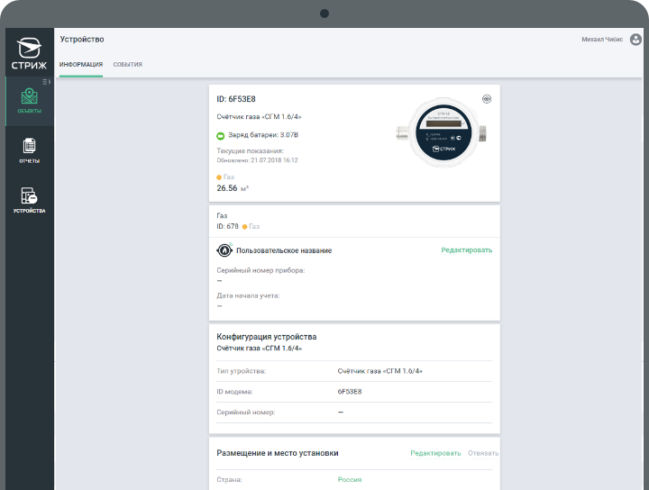Click the ID модема: label
The image size is (649, 490).
[x=234, y=392]
